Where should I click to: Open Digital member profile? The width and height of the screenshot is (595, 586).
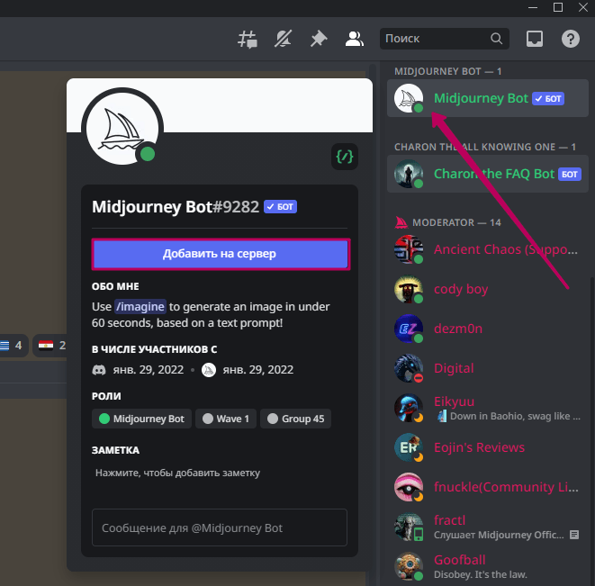pos(488,368)
